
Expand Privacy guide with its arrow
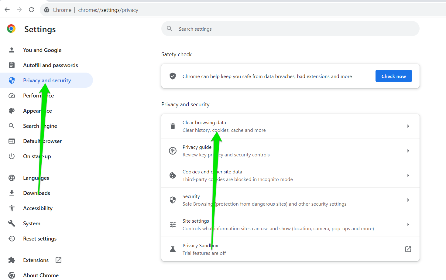tap(408, 151)
